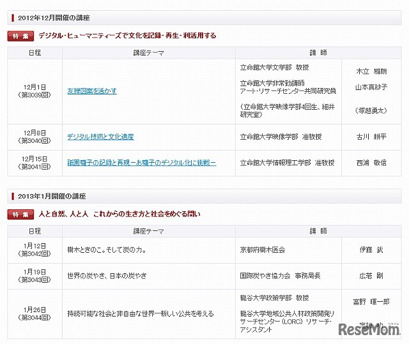Open the 友禅図案を活かす lecture link
This screenshot has width=409, height=344.
click(92, 91)
